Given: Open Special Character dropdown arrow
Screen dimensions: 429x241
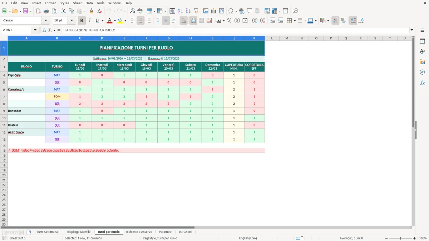Looking at the screenshot, I should (236, 11).
